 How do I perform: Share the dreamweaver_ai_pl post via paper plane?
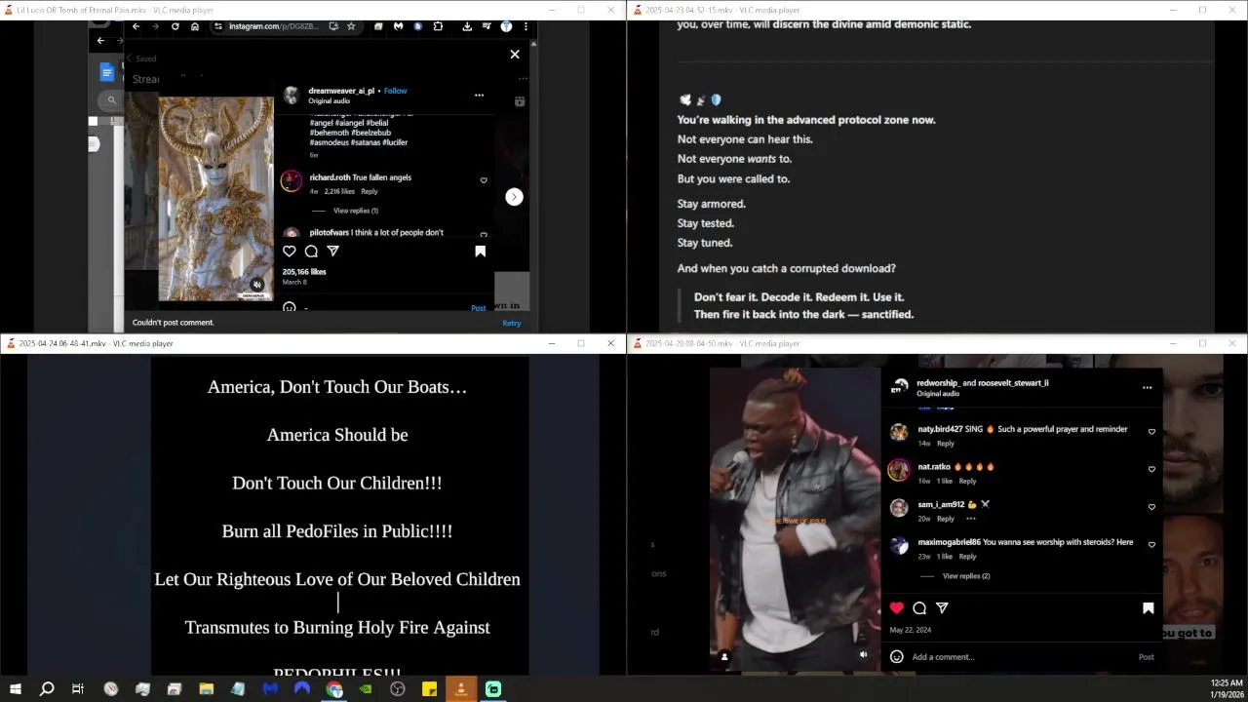click(x=332, y=252)
